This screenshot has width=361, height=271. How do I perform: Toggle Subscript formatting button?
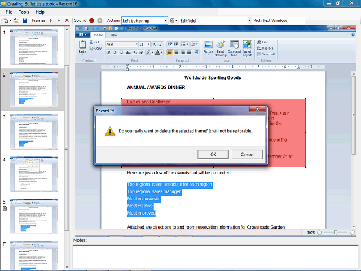click(135, 53)
